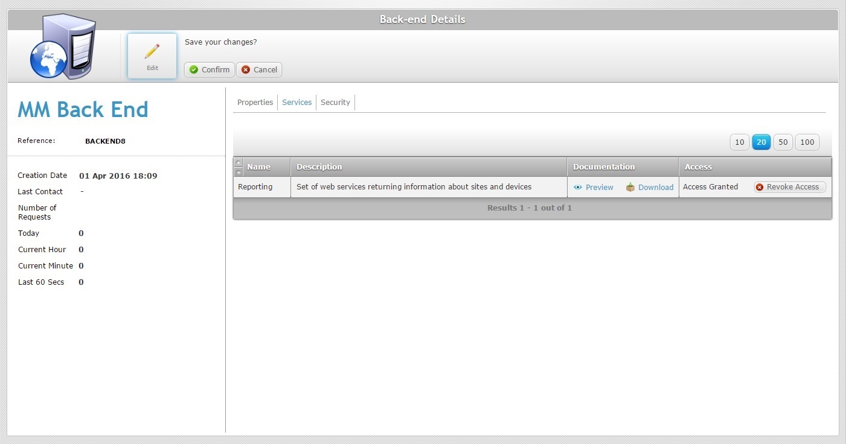This screenshot has height=444, width=846.
Task: Show 50 results per page
Action: [x=783, y=142]
